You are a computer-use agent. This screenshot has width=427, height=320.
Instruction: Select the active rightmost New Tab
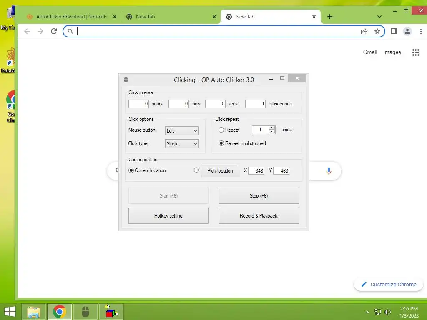pos(271,17)
